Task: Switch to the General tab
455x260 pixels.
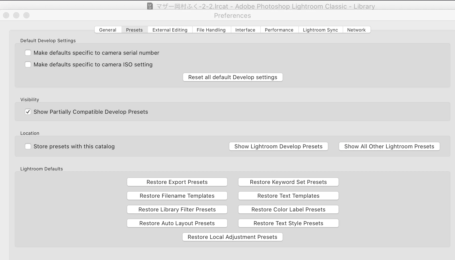Action: pos(108,30)
